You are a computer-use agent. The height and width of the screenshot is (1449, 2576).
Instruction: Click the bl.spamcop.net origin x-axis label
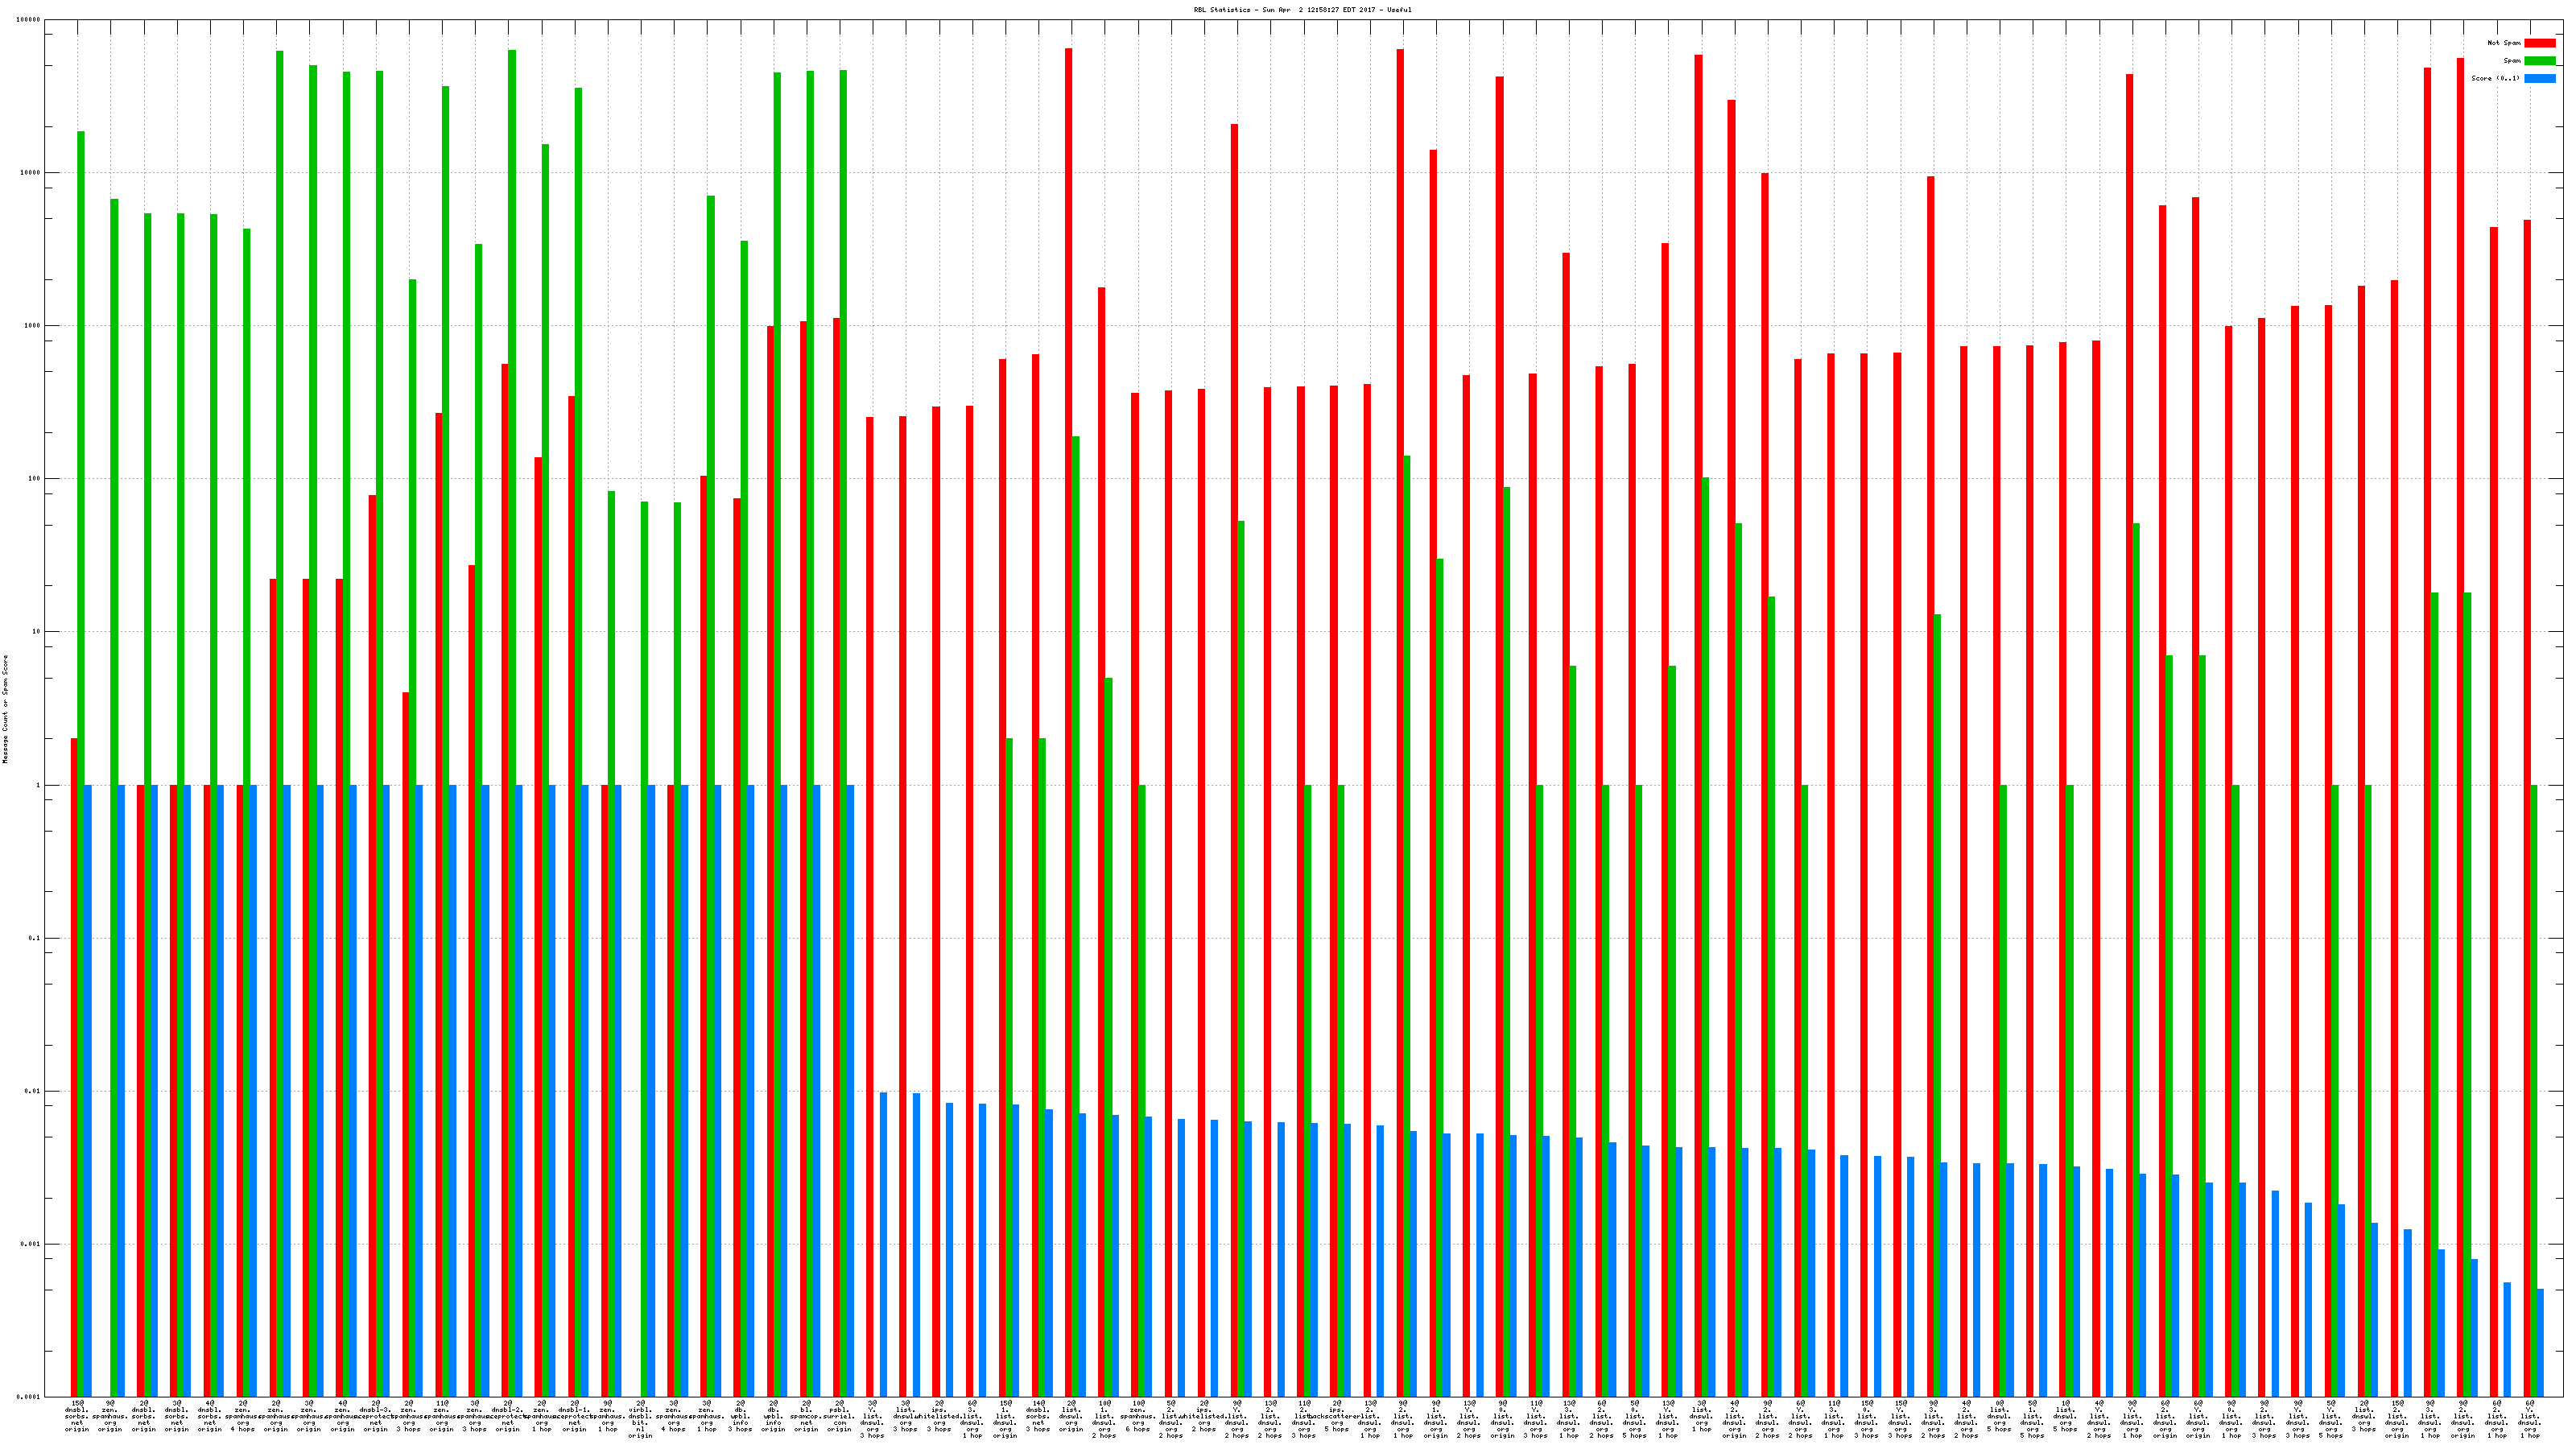click(x=806, y=1416)
